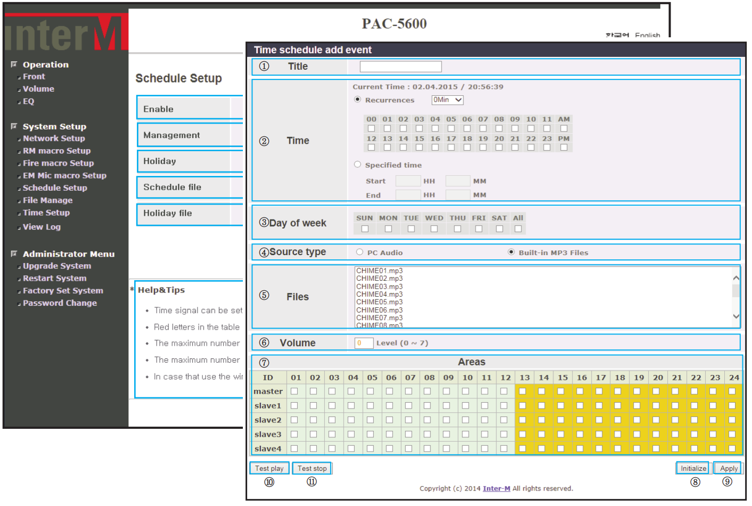This screenshot has height=506, width=752.
Task: Check the WED day checkbox
Action: coord(434,229)
